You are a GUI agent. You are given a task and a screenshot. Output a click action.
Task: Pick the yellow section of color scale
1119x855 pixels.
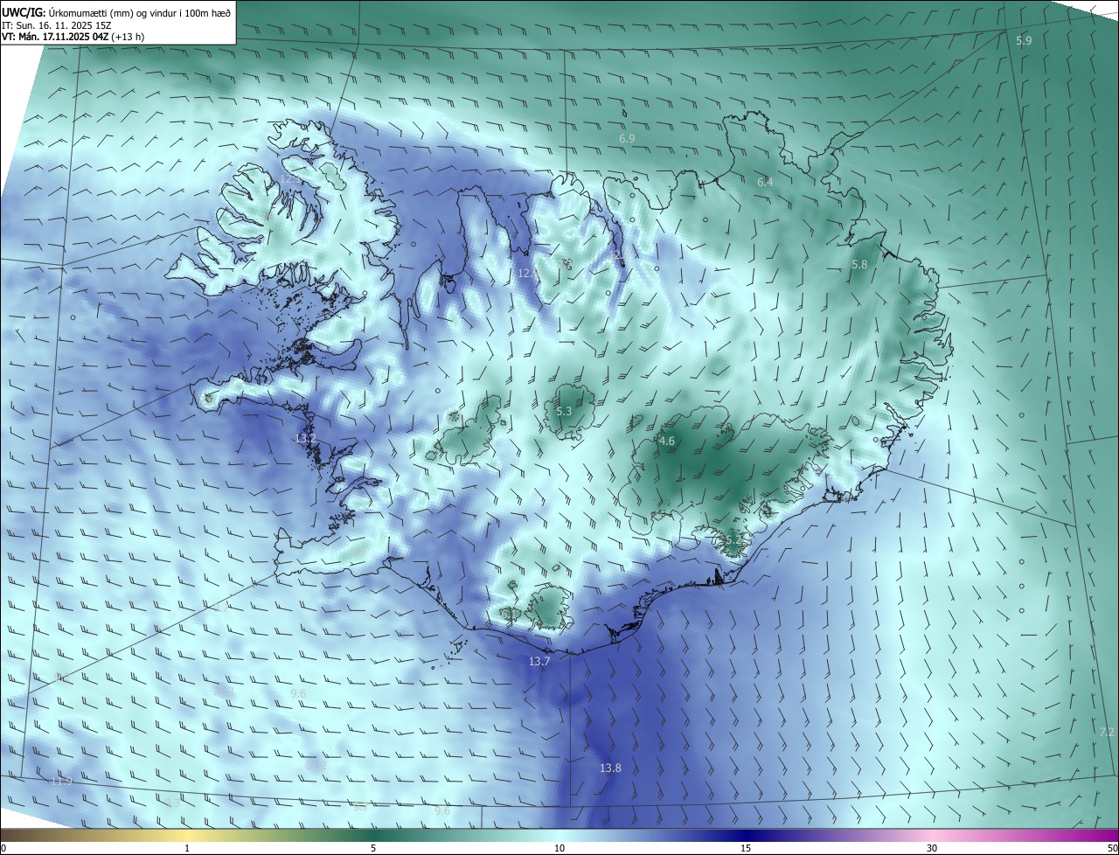(188, 836)
